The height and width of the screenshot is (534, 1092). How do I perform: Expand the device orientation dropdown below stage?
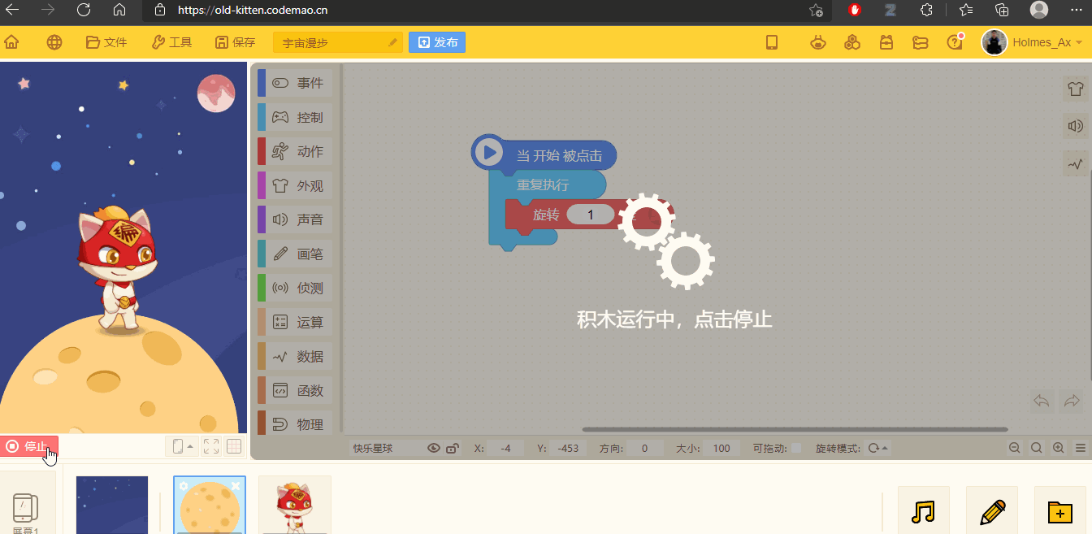(x=181, y=446)
